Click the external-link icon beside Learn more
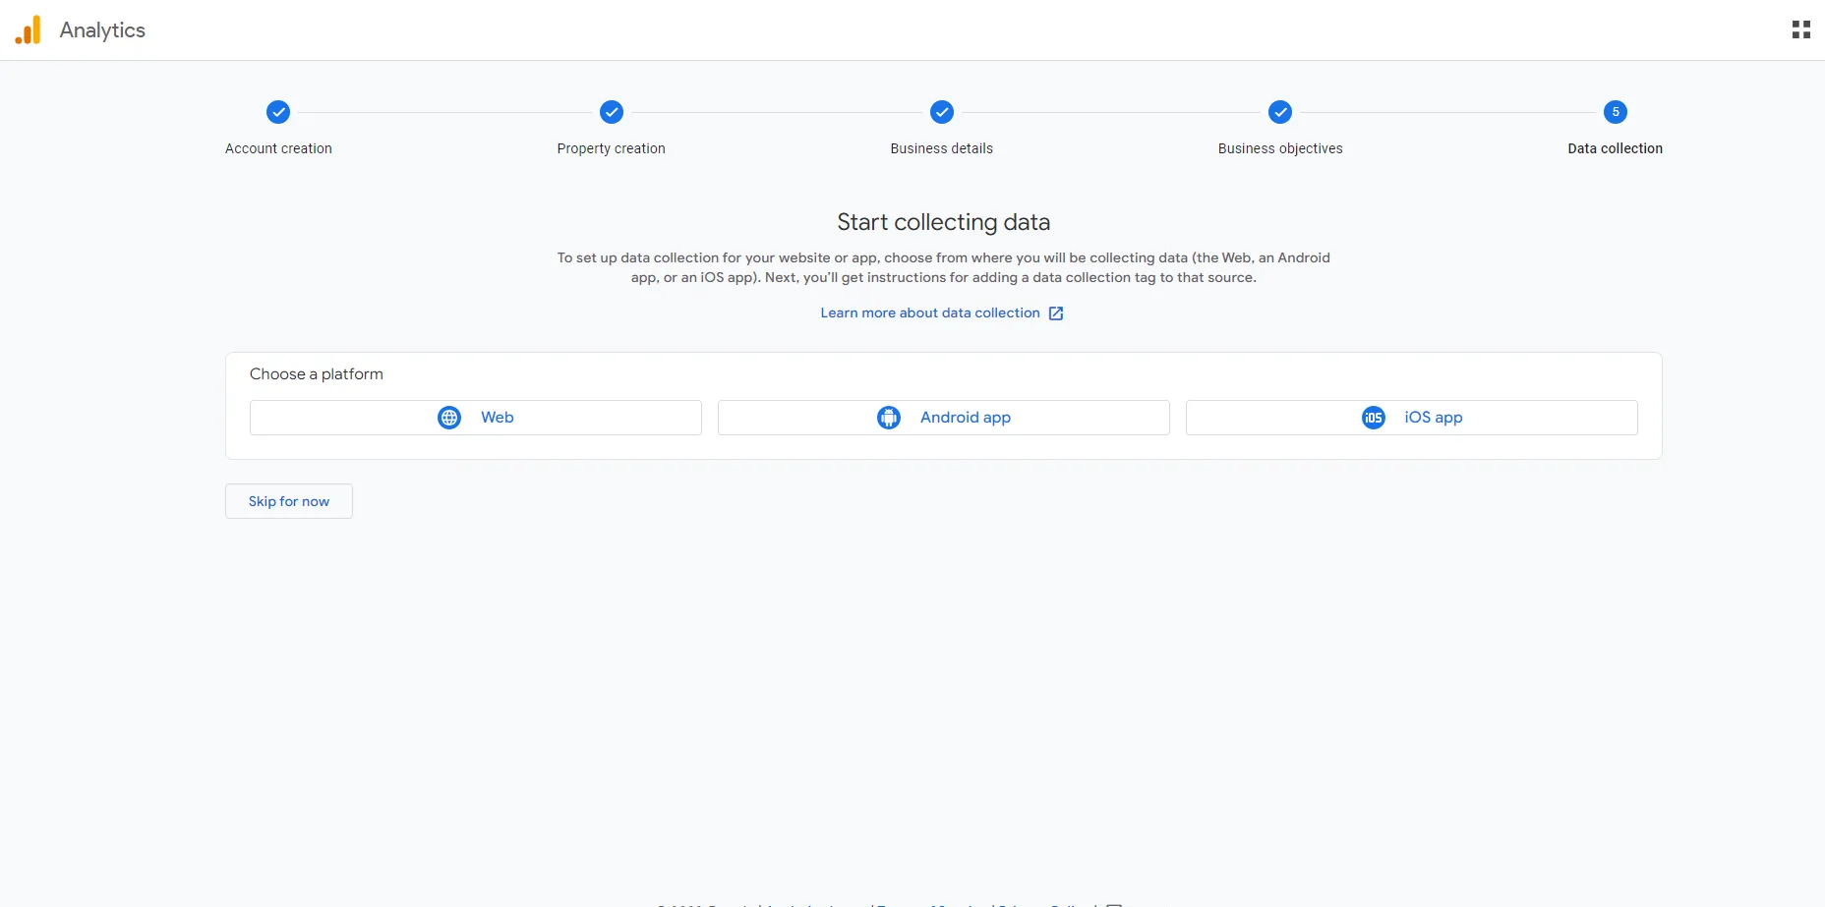The image size is (1825, 907). click(x=1056, y=312)
